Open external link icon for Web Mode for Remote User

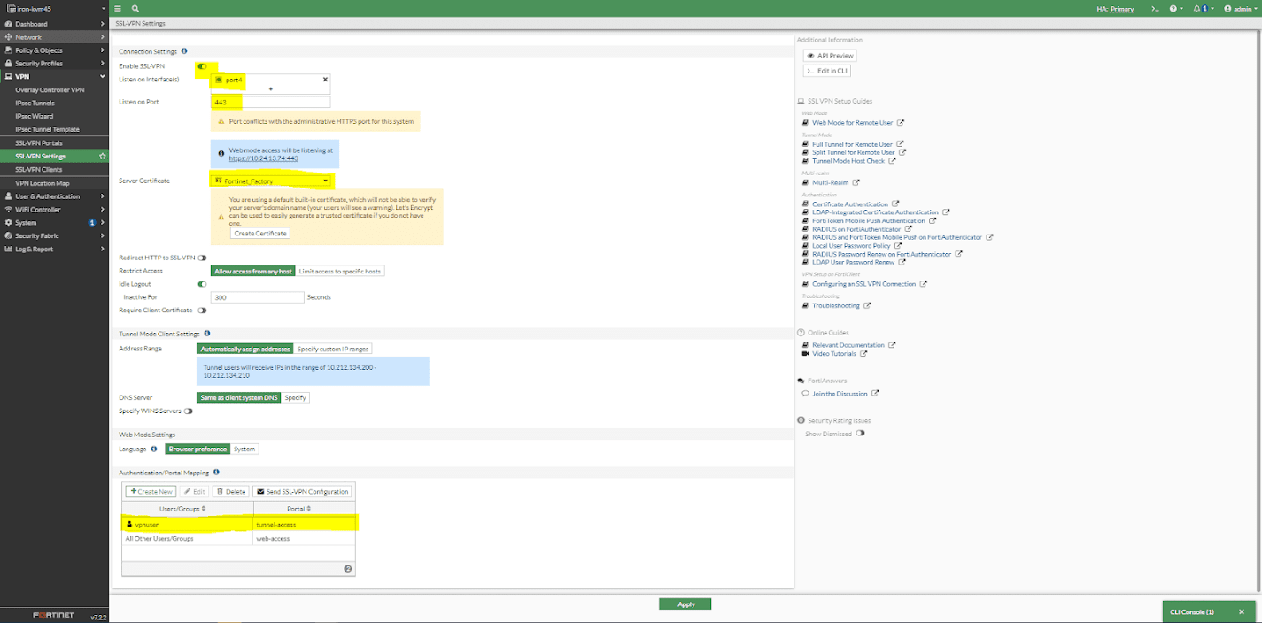pyautogui.click(x=901, y=123)
